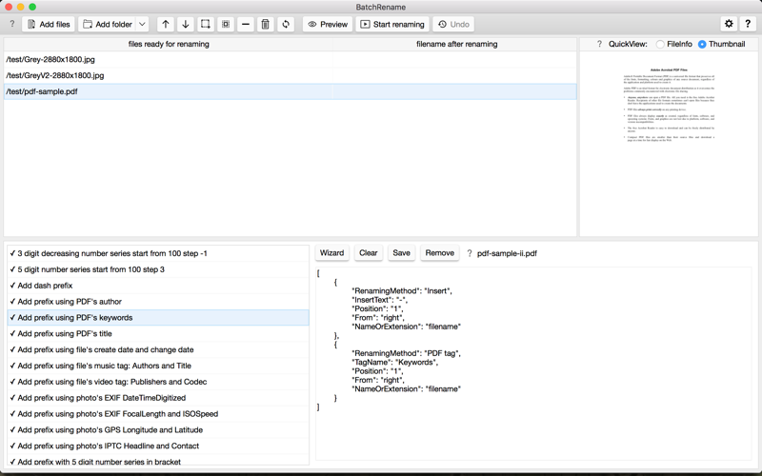Click the pdf-sample-ii.pdf preview name text
This screenshot has height=476, width=762.
[507, 253]
